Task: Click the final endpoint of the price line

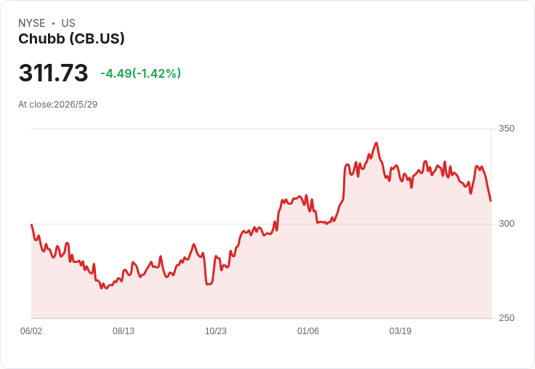Action: pyautogui.click(x=491, y=201)
